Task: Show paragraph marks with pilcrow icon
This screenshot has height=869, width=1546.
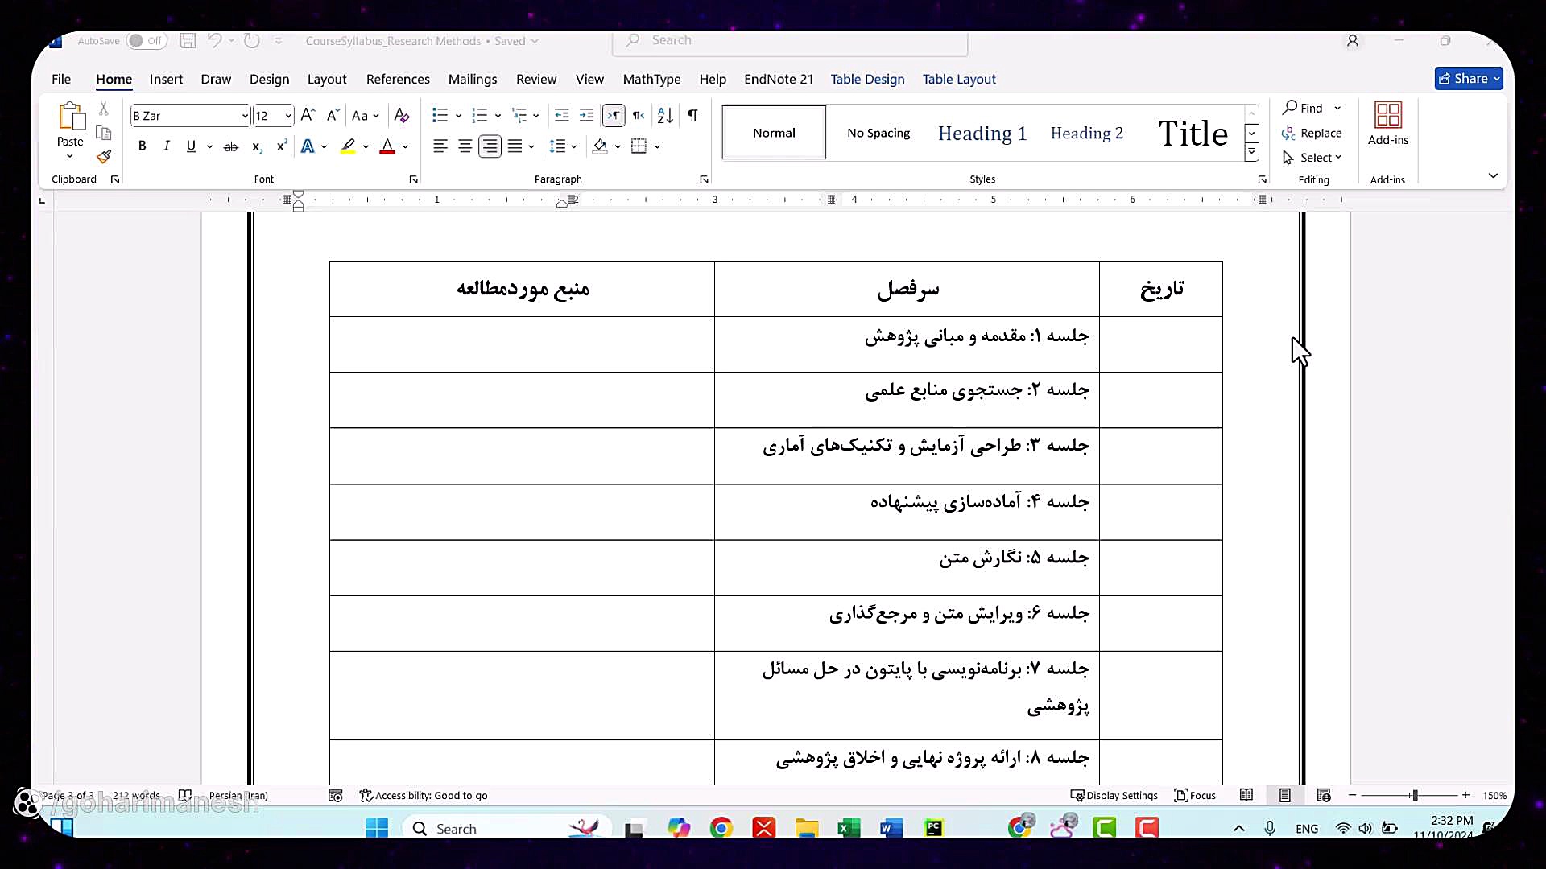Action: (692, 116)
